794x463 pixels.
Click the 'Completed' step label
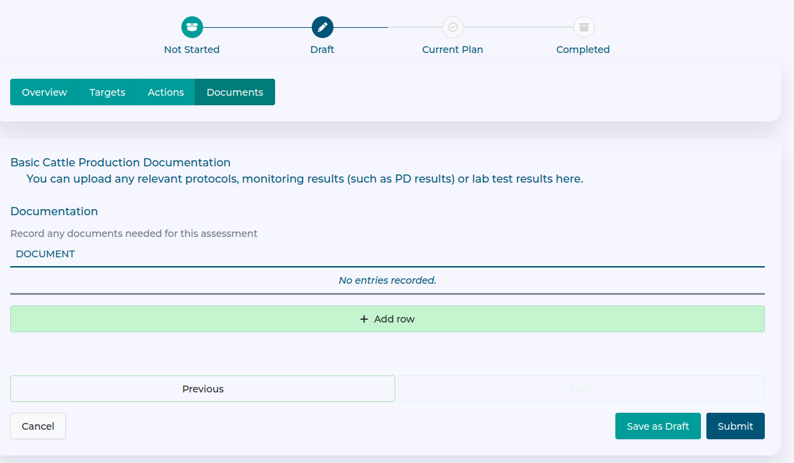583,50
